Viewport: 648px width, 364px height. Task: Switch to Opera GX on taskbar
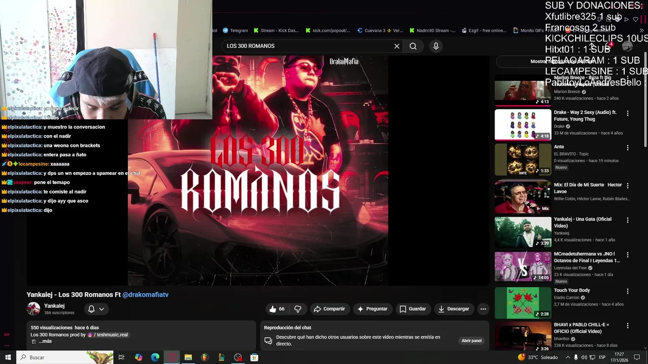[x=172, y=357]
